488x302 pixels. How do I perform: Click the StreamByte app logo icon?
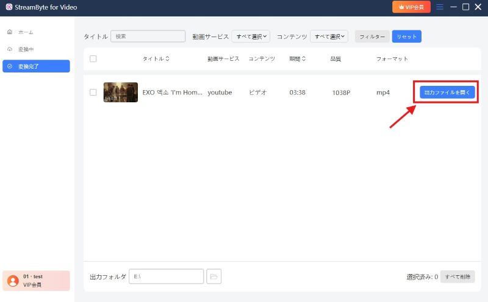(x=9, y=7)
